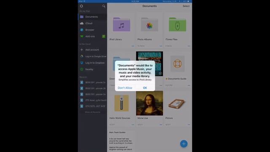Click Show all Recents
This screenshot has height=152, width=270.
(92, 112)
